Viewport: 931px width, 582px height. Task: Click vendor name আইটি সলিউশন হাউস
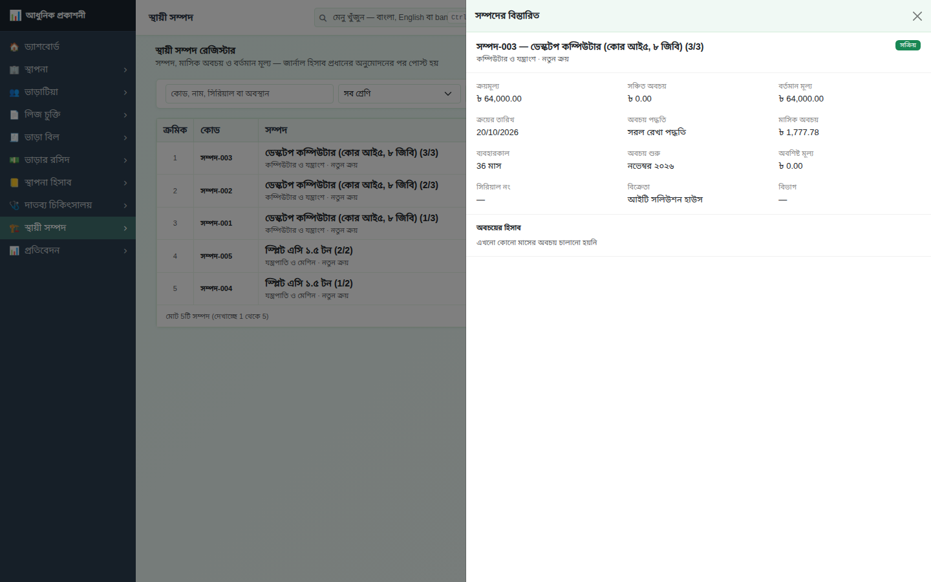665,200
